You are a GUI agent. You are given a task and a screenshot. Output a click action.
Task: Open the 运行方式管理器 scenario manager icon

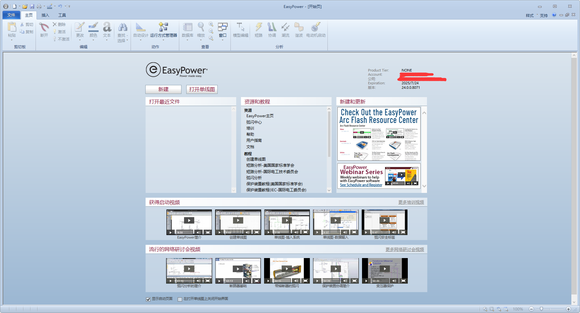click(x=163, y=27)
